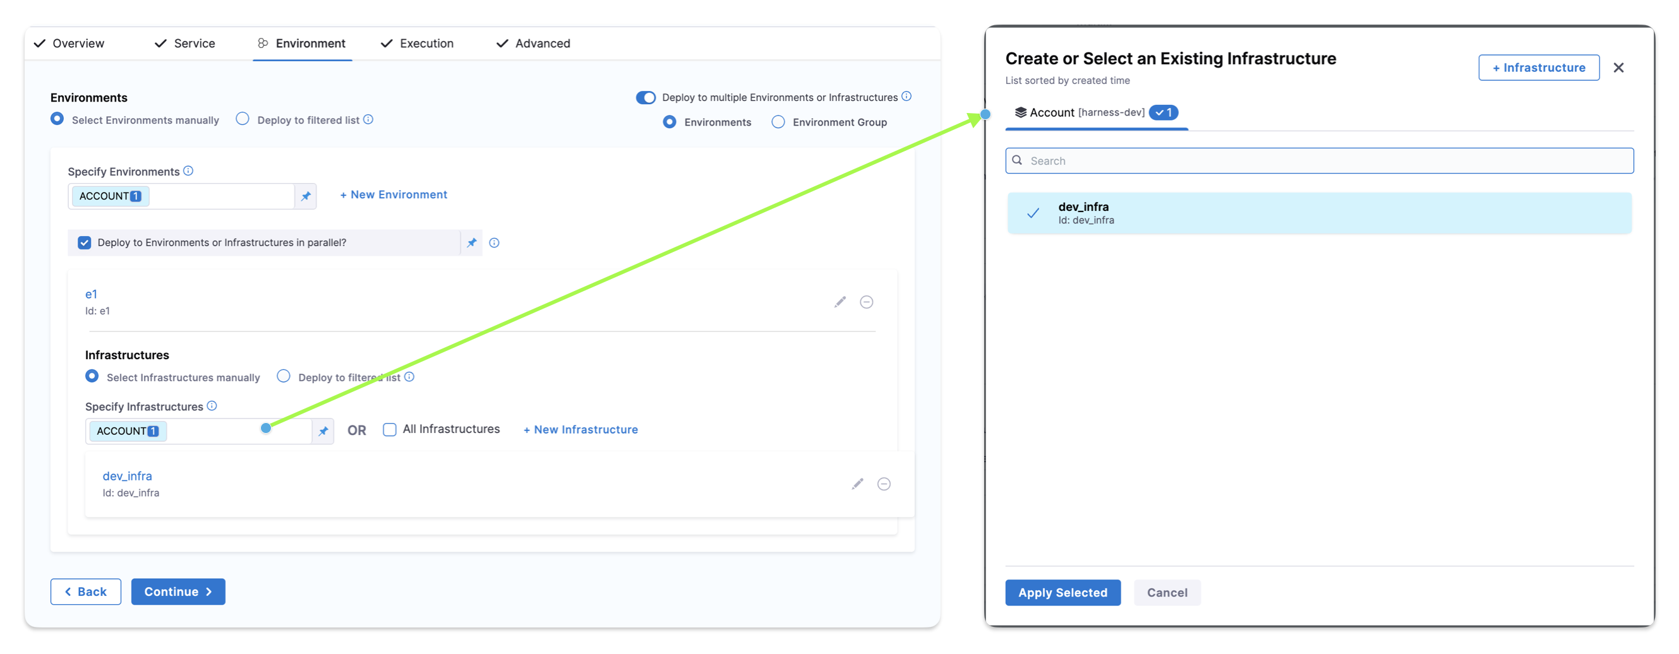The width and height of the screenshot is (1679, 654).
Task: Click pin icon next to Specify Environments field
Action: [305, 196]
